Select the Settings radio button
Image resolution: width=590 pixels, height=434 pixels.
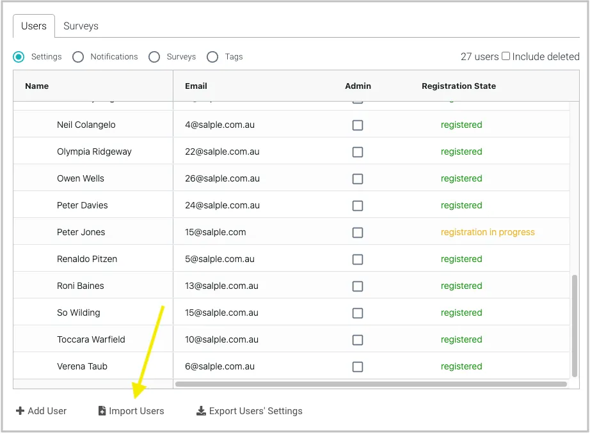(19, 57)
